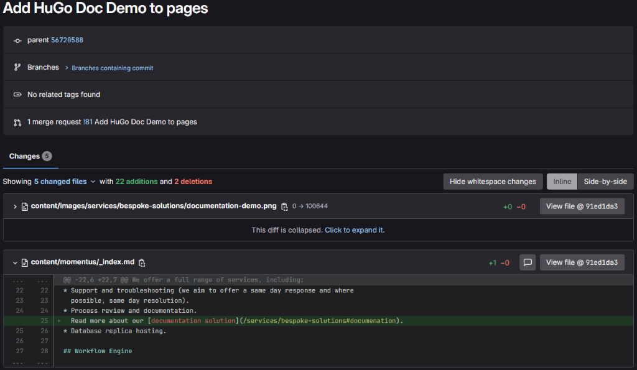Image resolution: width=637 pixels, height=370 pixels.
Task: Collapse _index.md file diff chevron
Action: pos(15,263)
